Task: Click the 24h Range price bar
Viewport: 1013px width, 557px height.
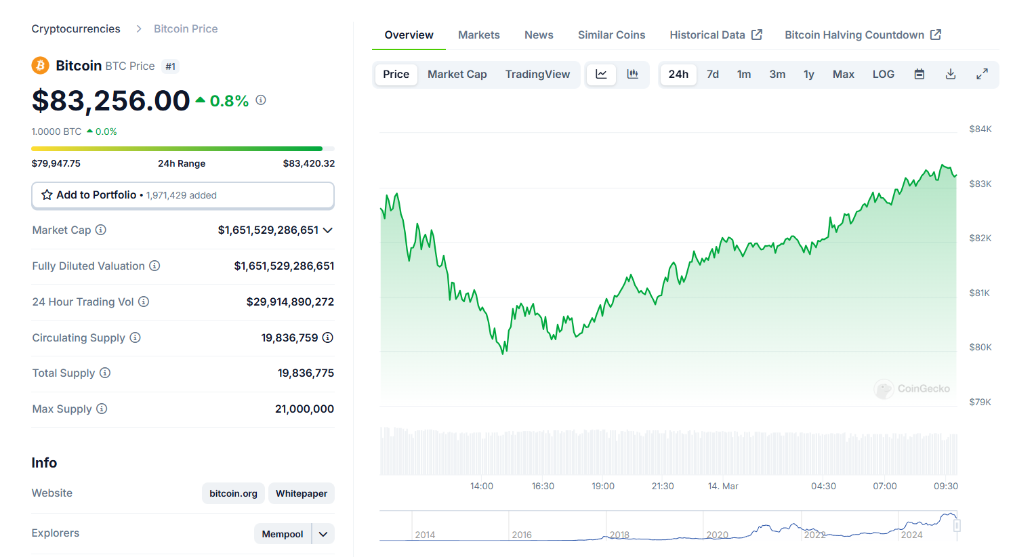Action: pyautogui.click(x=183, y=148)
